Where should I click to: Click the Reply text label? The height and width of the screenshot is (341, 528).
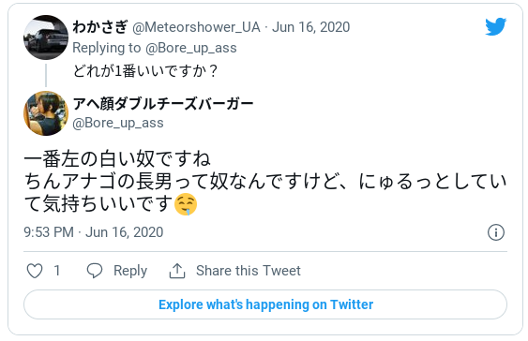point(130,271)
